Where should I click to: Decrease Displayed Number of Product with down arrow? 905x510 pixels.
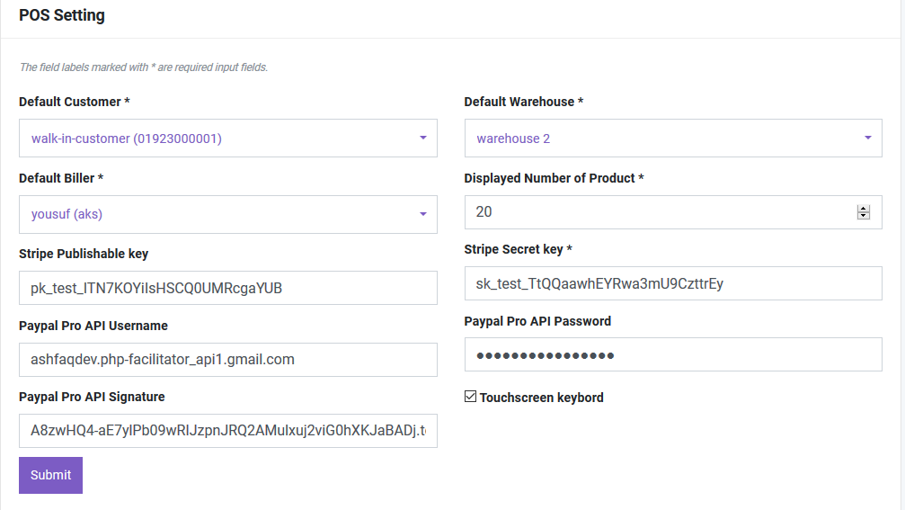coord(864,216)
